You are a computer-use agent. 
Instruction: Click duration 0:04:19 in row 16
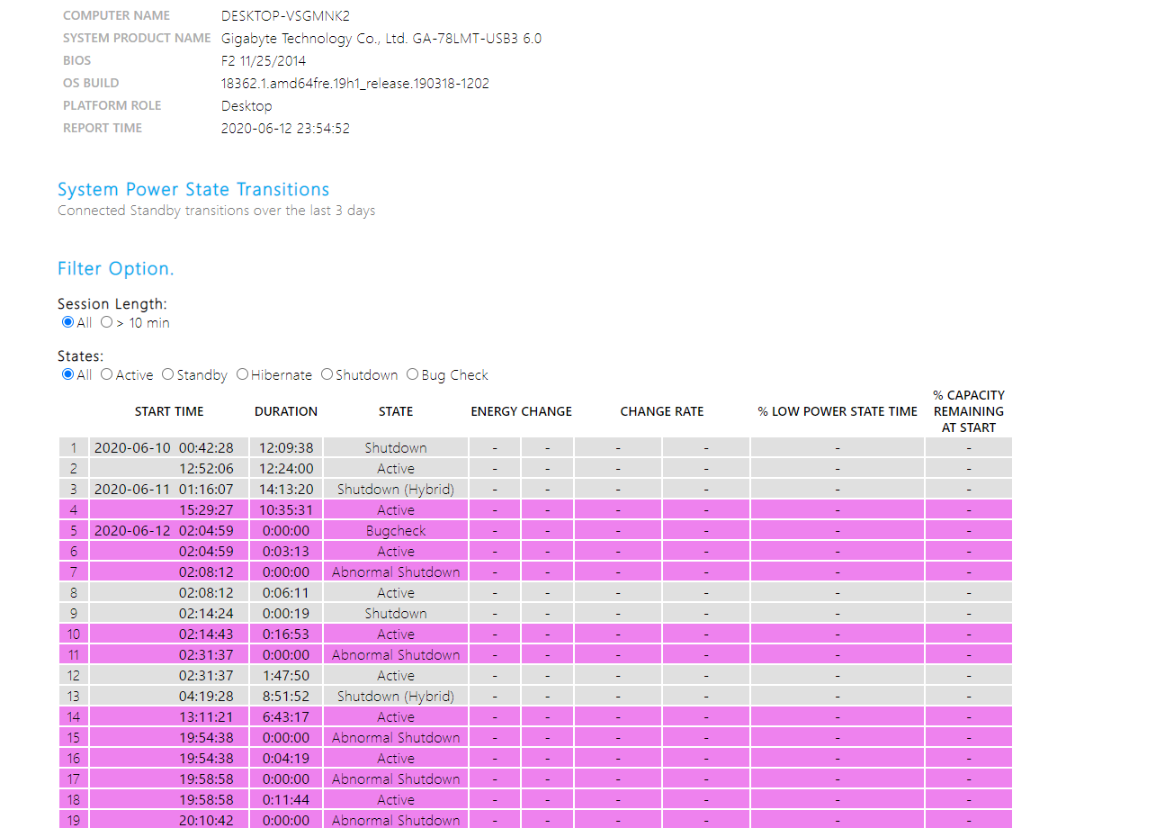286,759
